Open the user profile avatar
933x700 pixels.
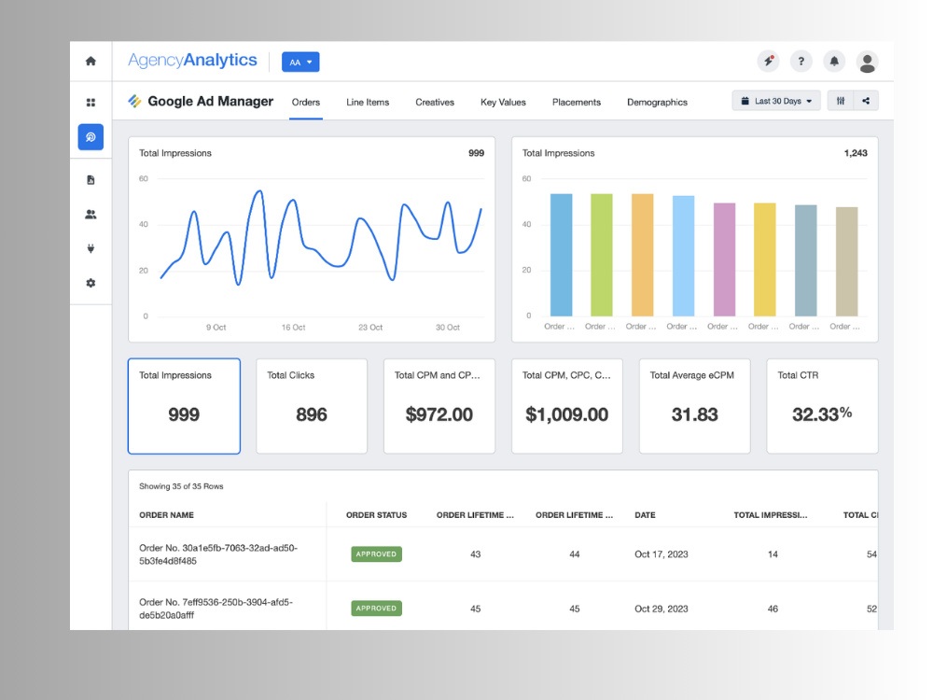tap(867, 62)
